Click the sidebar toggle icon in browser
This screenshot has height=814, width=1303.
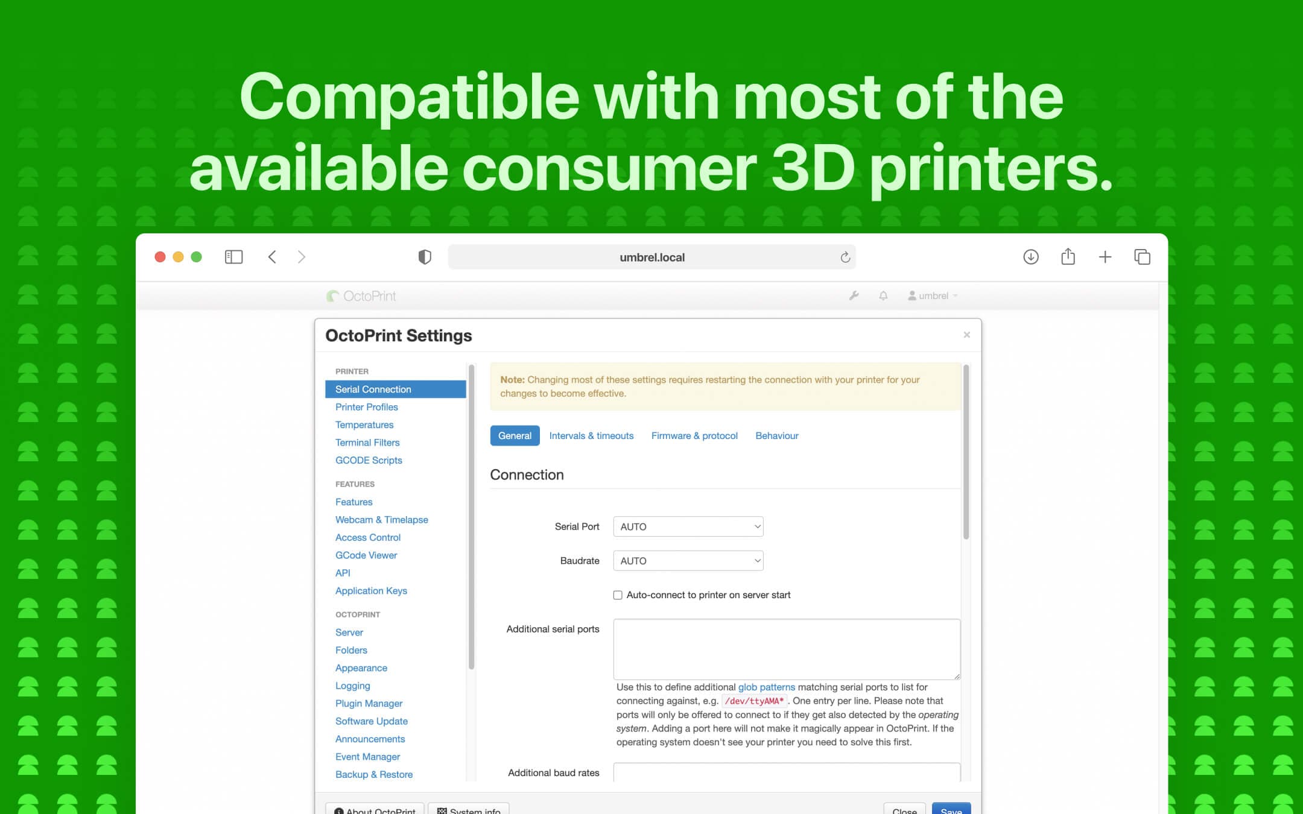233,256
